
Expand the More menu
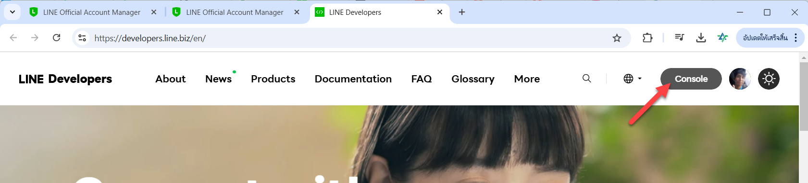(x=527, y=79)
